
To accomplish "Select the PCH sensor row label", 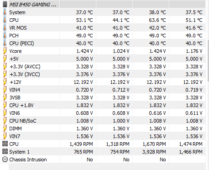I will [x=14, y=36].
